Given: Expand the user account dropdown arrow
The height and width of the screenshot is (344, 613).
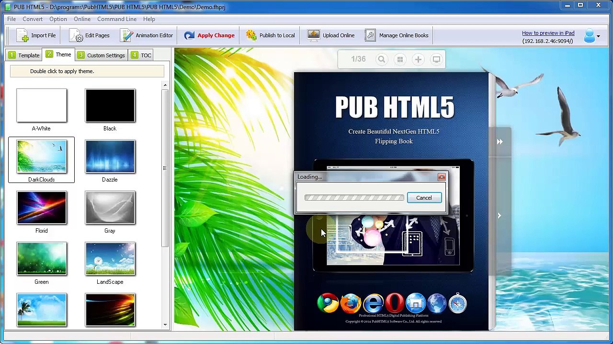Looking at the screenshot, I should pos(598,36).
